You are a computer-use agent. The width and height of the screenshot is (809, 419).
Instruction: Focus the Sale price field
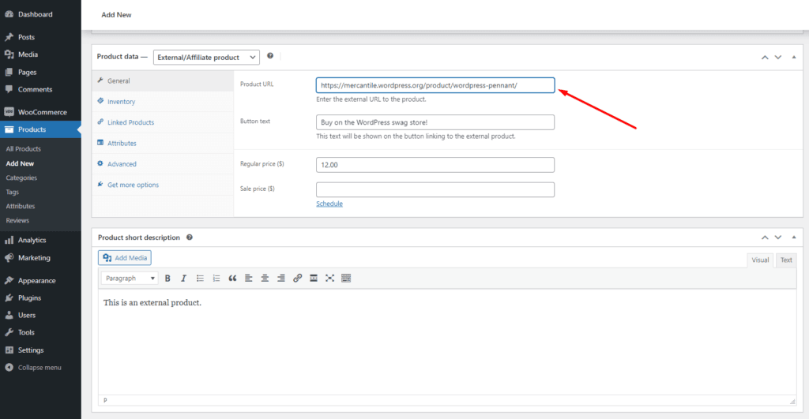[x=435, y=189]
